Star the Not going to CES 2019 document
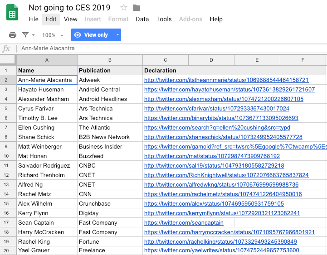 (124, 8)
